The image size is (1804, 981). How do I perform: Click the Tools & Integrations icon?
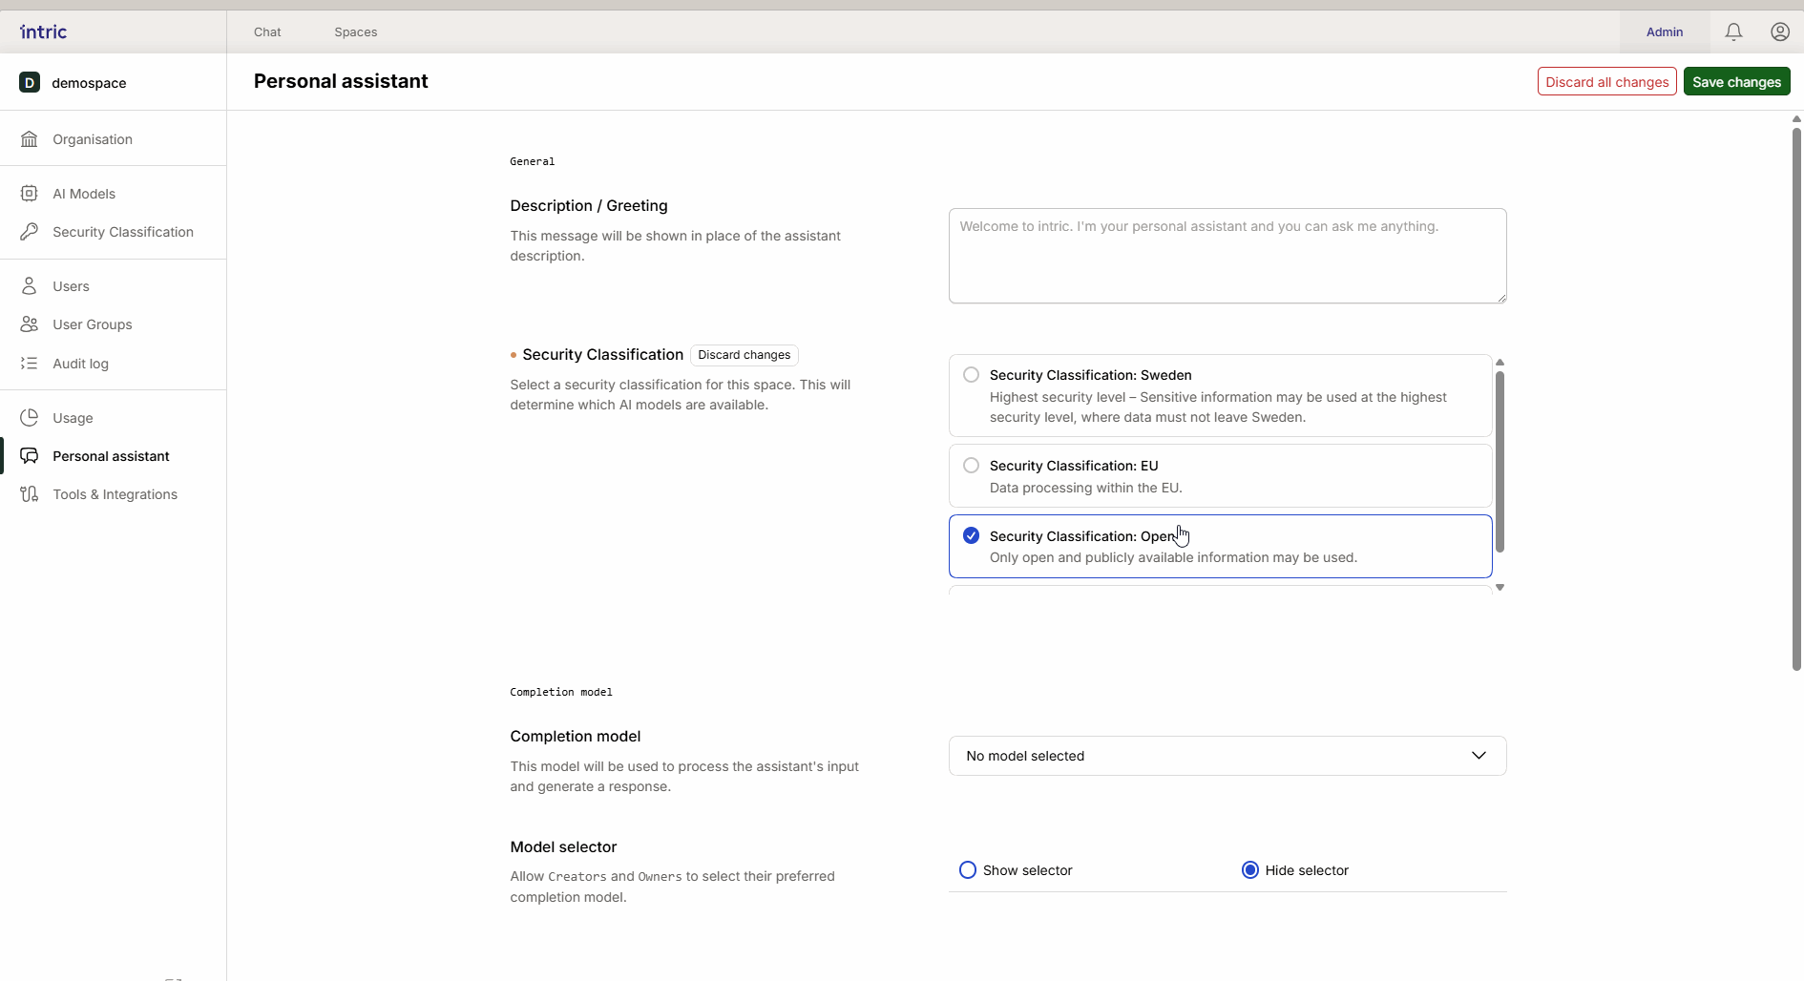point(30,494)
